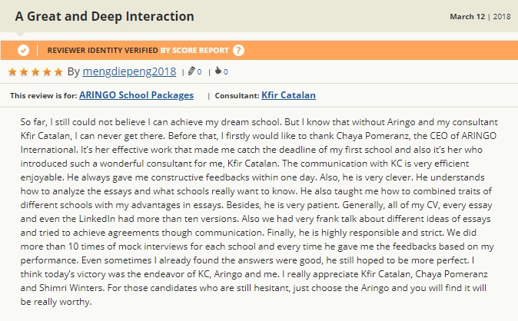The height and width of the screenshot is (321, 518).
Task: Click the review title A Great and Deep Interaction
Action: [x=105, y=17]
